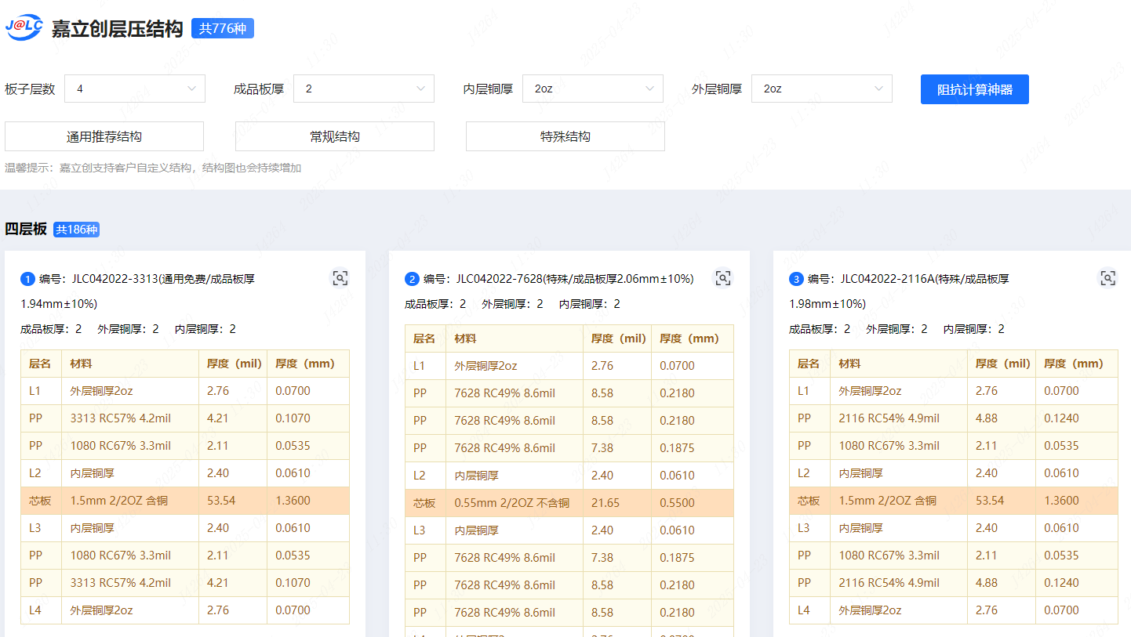Click card 1 number badge
This screenshot has width=1131, height=637.
(27, 279)
